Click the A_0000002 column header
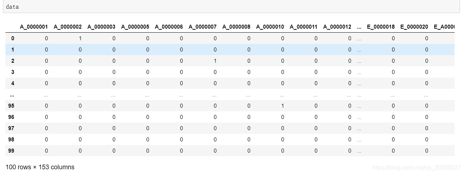 [67, 27]
